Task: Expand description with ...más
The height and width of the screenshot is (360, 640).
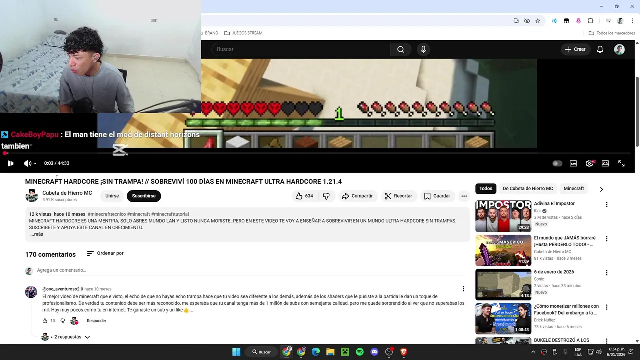Action: 37,234
